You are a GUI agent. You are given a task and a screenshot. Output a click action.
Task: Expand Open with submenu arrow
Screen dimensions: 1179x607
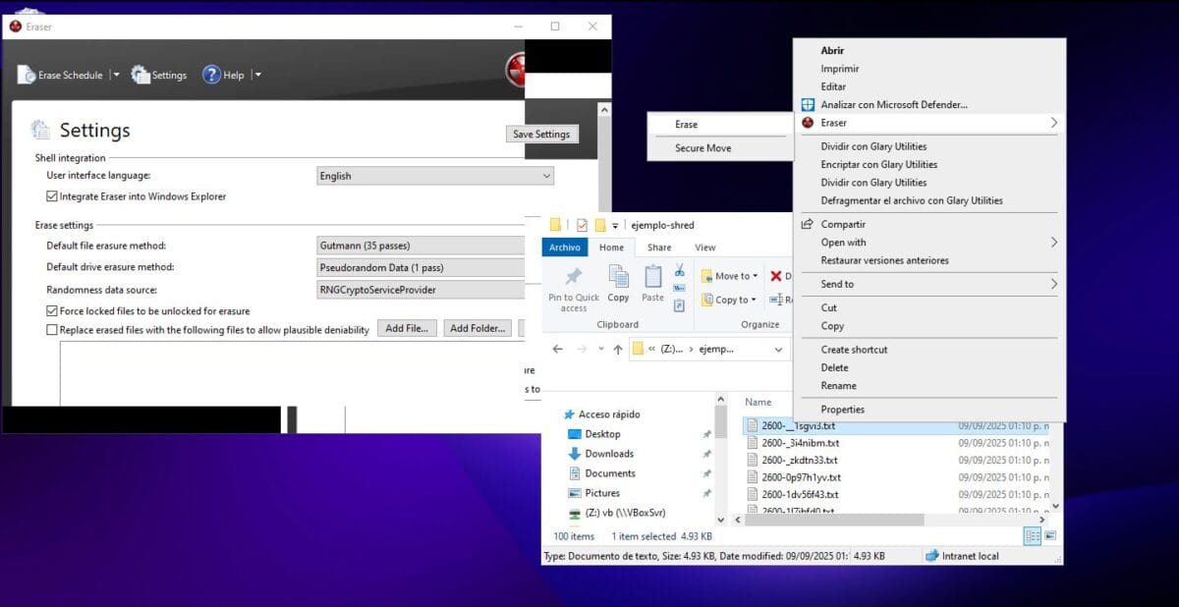tap(1053, 242)
